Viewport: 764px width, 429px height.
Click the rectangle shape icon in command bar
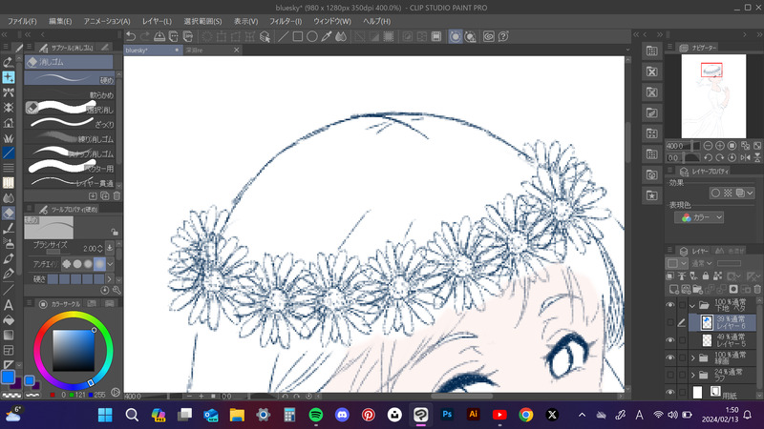pos(298,36)
